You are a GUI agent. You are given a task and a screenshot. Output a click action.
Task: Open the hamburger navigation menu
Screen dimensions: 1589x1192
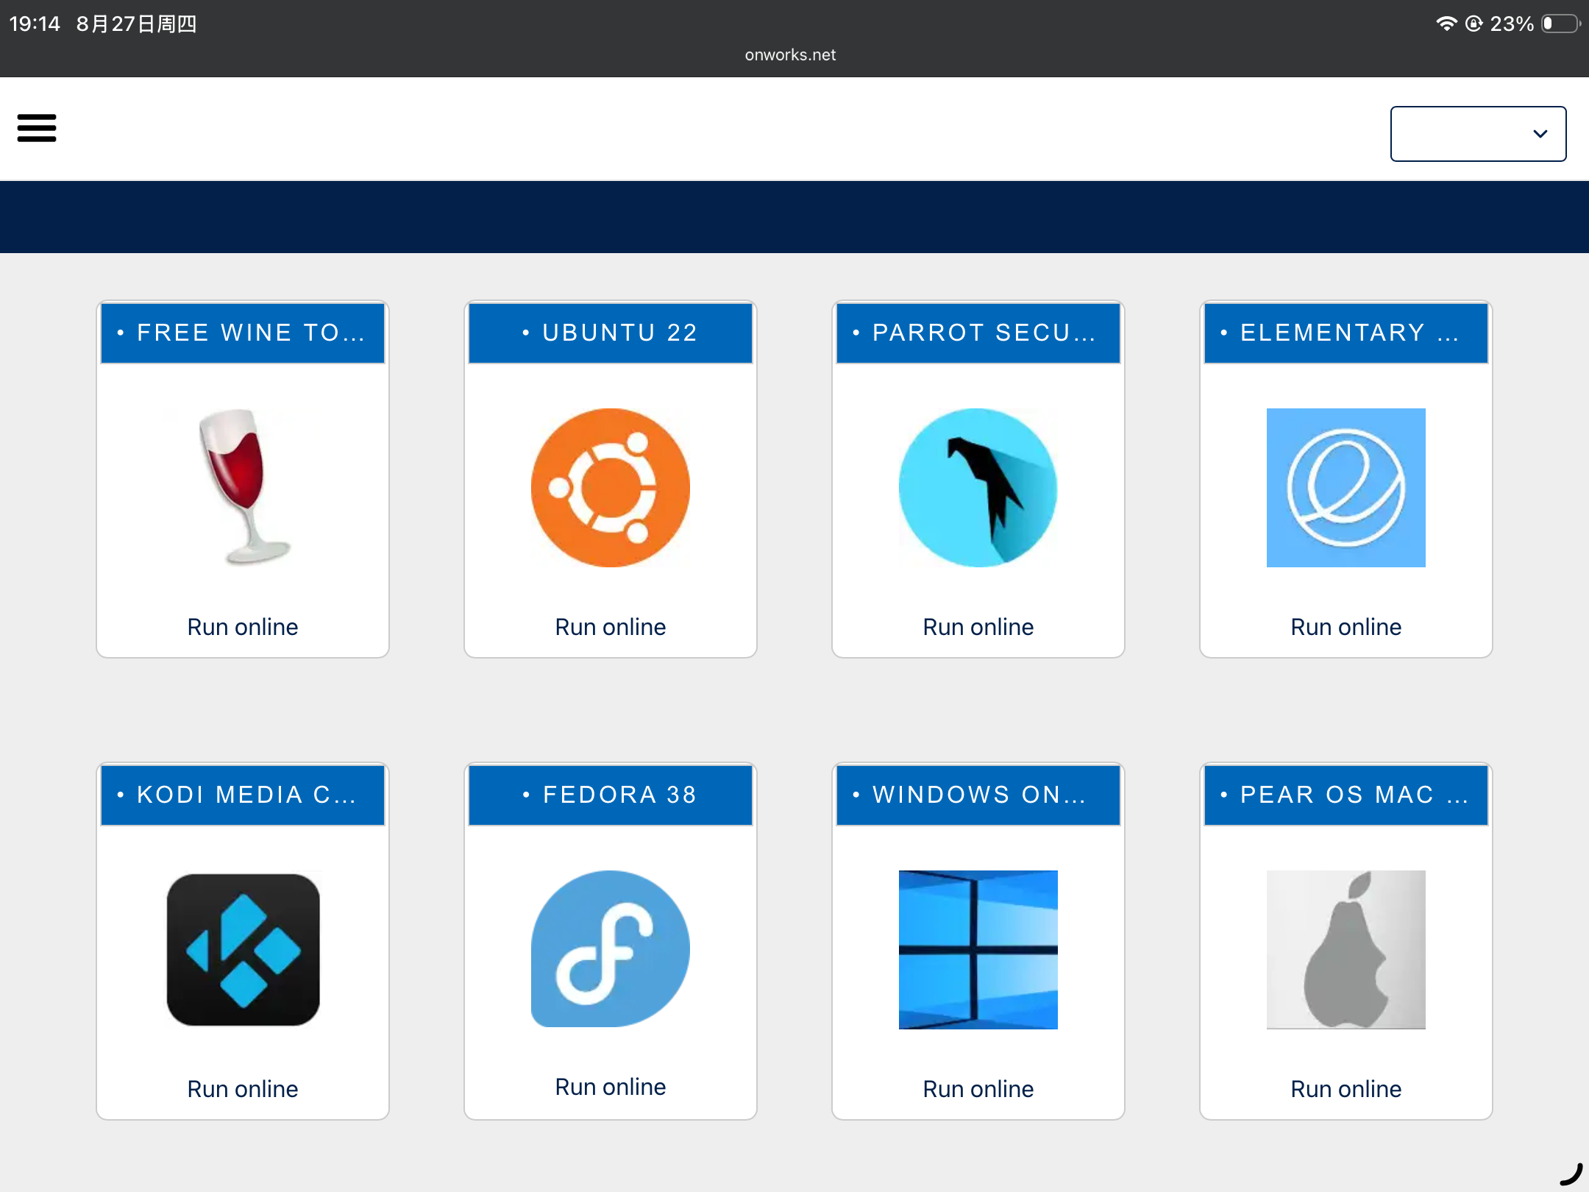(x=37, y=128)
